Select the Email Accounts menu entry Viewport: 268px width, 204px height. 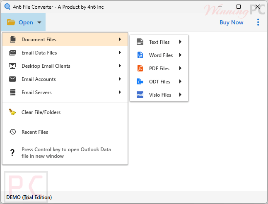tap(65, 79)
